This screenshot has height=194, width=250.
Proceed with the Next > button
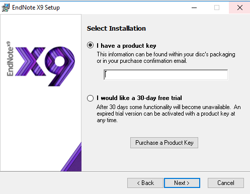(x=182, y=183)
